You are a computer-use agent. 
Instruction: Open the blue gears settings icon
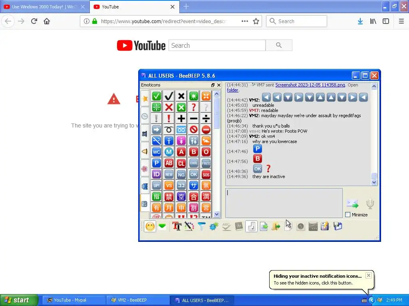pos(214,226)
